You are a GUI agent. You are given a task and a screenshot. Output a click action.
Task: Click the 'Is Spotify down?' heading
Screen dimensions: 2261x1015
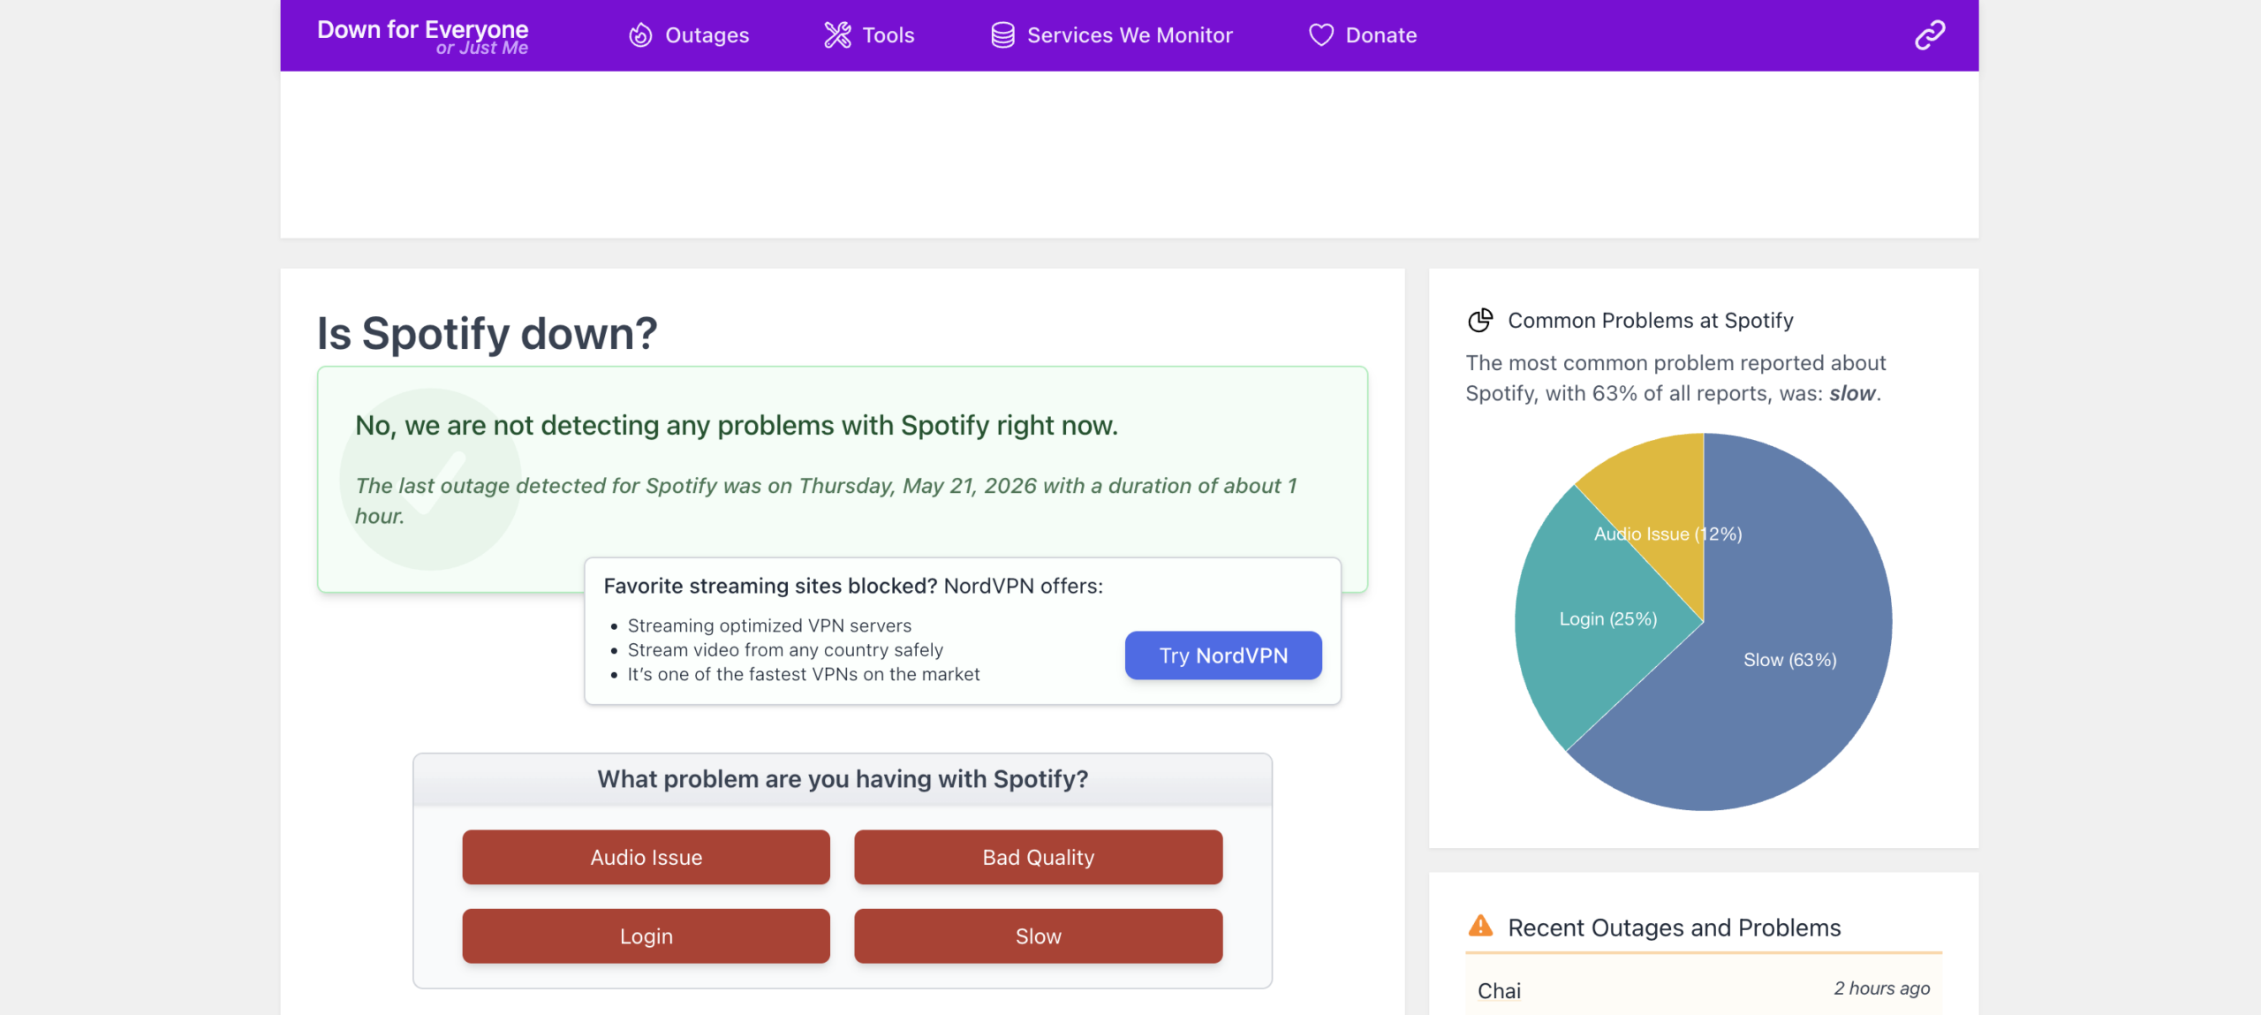[488, 333]
